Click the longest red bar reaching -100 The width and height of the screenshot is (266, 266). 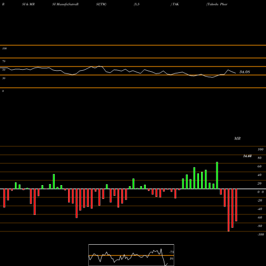(228, 210)
